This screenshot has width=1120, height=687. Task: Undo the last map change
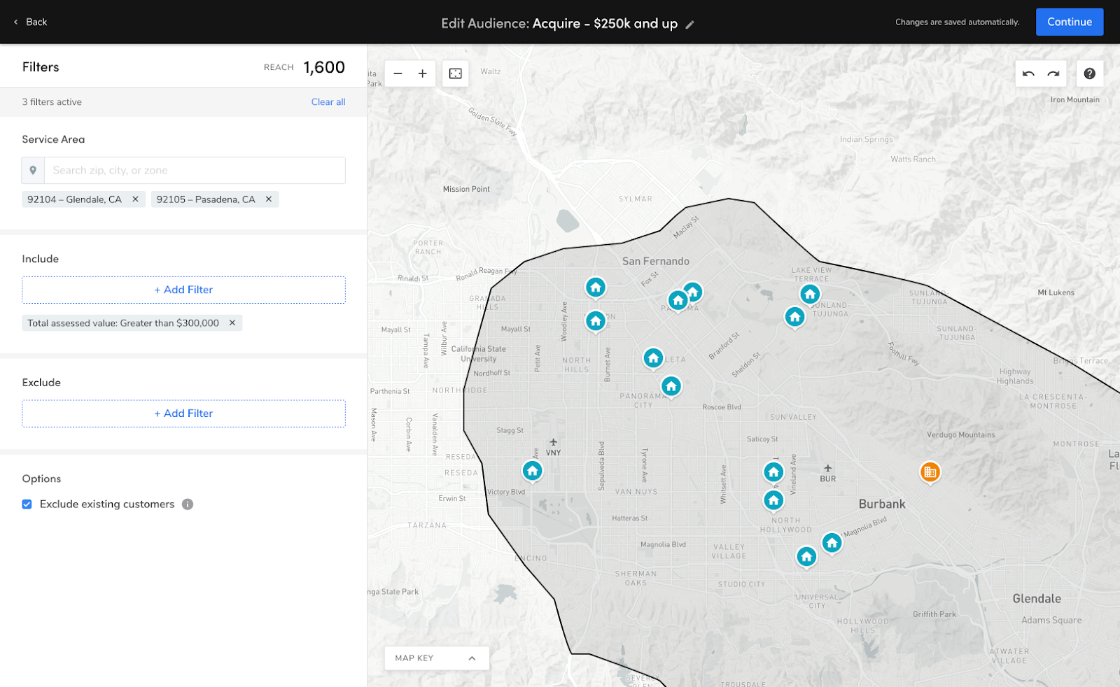(x=1028, y=73)
